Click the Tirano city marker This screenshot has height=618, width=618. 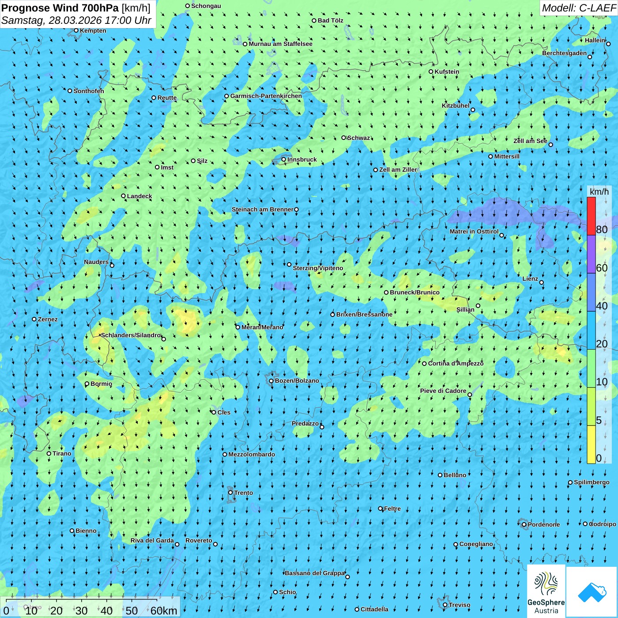click(49, 454)
